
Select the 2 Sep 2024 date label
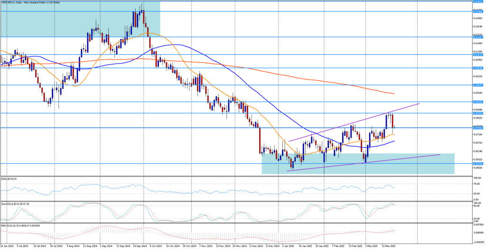click(106, 246)
